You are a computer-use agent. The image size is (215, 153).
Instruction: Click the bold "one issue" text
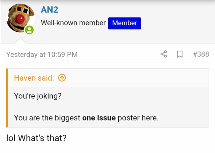99,118
